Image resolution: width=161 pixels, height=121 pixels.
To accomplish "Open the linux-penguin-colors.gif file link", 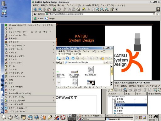I will click(x=74, y=76).
